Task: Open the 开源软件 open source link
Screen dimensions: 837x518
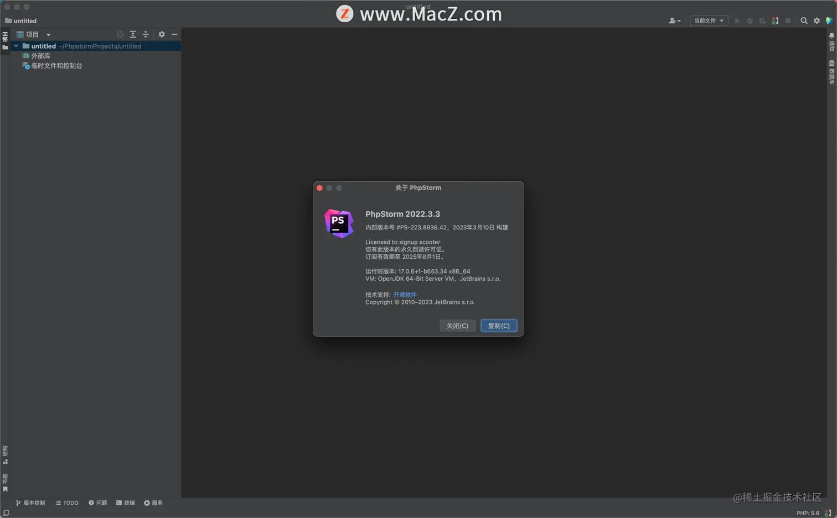Action: click(405, 295)
